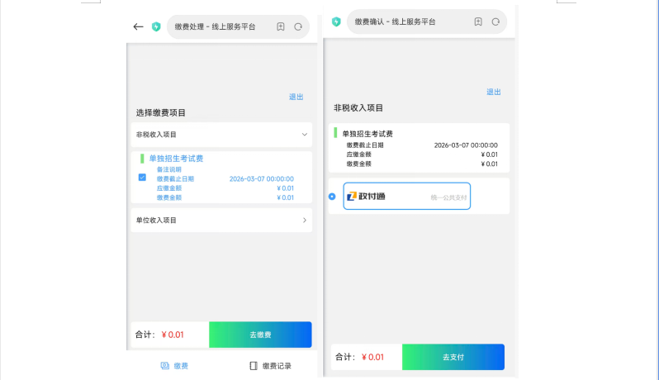Click 退出 link on 缴费确认 page
The height and width of the screenshot is (380, 659).
coord(493,92)
